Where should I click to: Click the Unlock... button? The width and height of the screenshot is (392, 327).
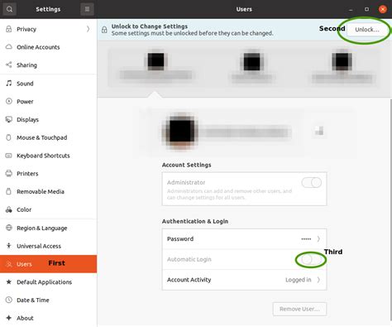point(367,30)
